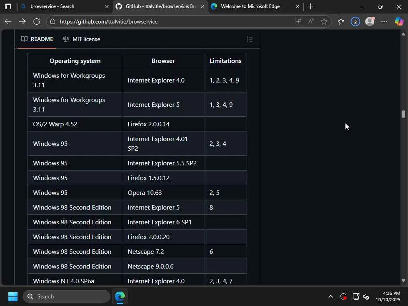The image size is (408, 306).
Task: Open Microsoft Edge from the taskbar
Action: [120, 296]
